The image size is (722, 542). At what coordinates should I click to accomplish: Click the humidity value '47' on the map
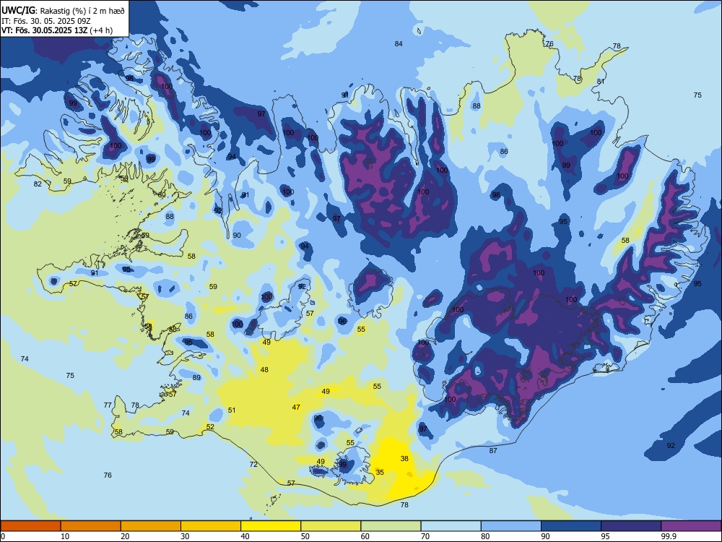(x=296, y=407)
